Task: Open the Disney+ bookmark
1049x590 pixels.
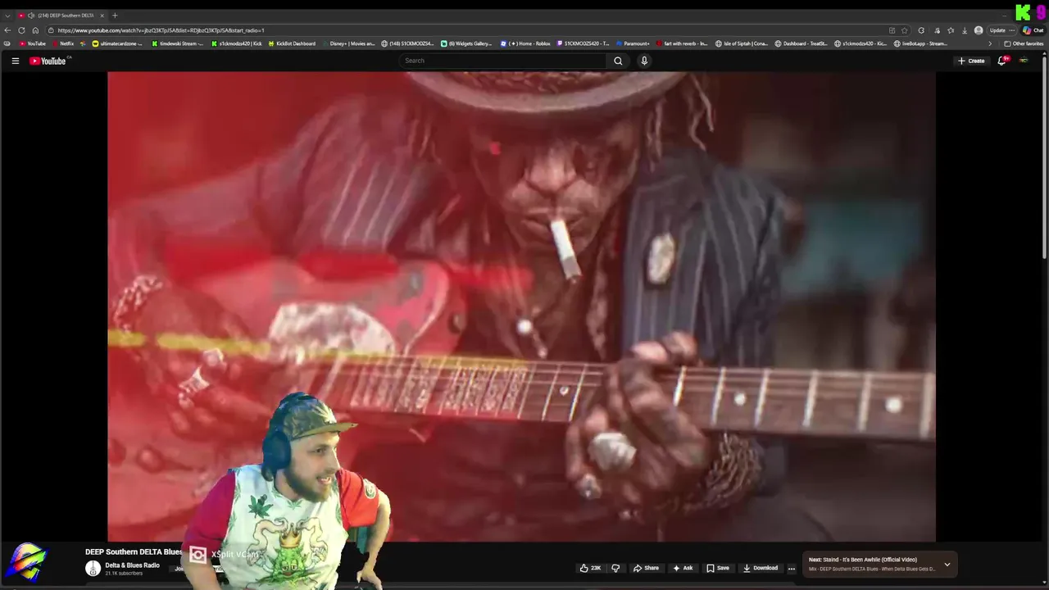Action: click(x=348, y=43)
